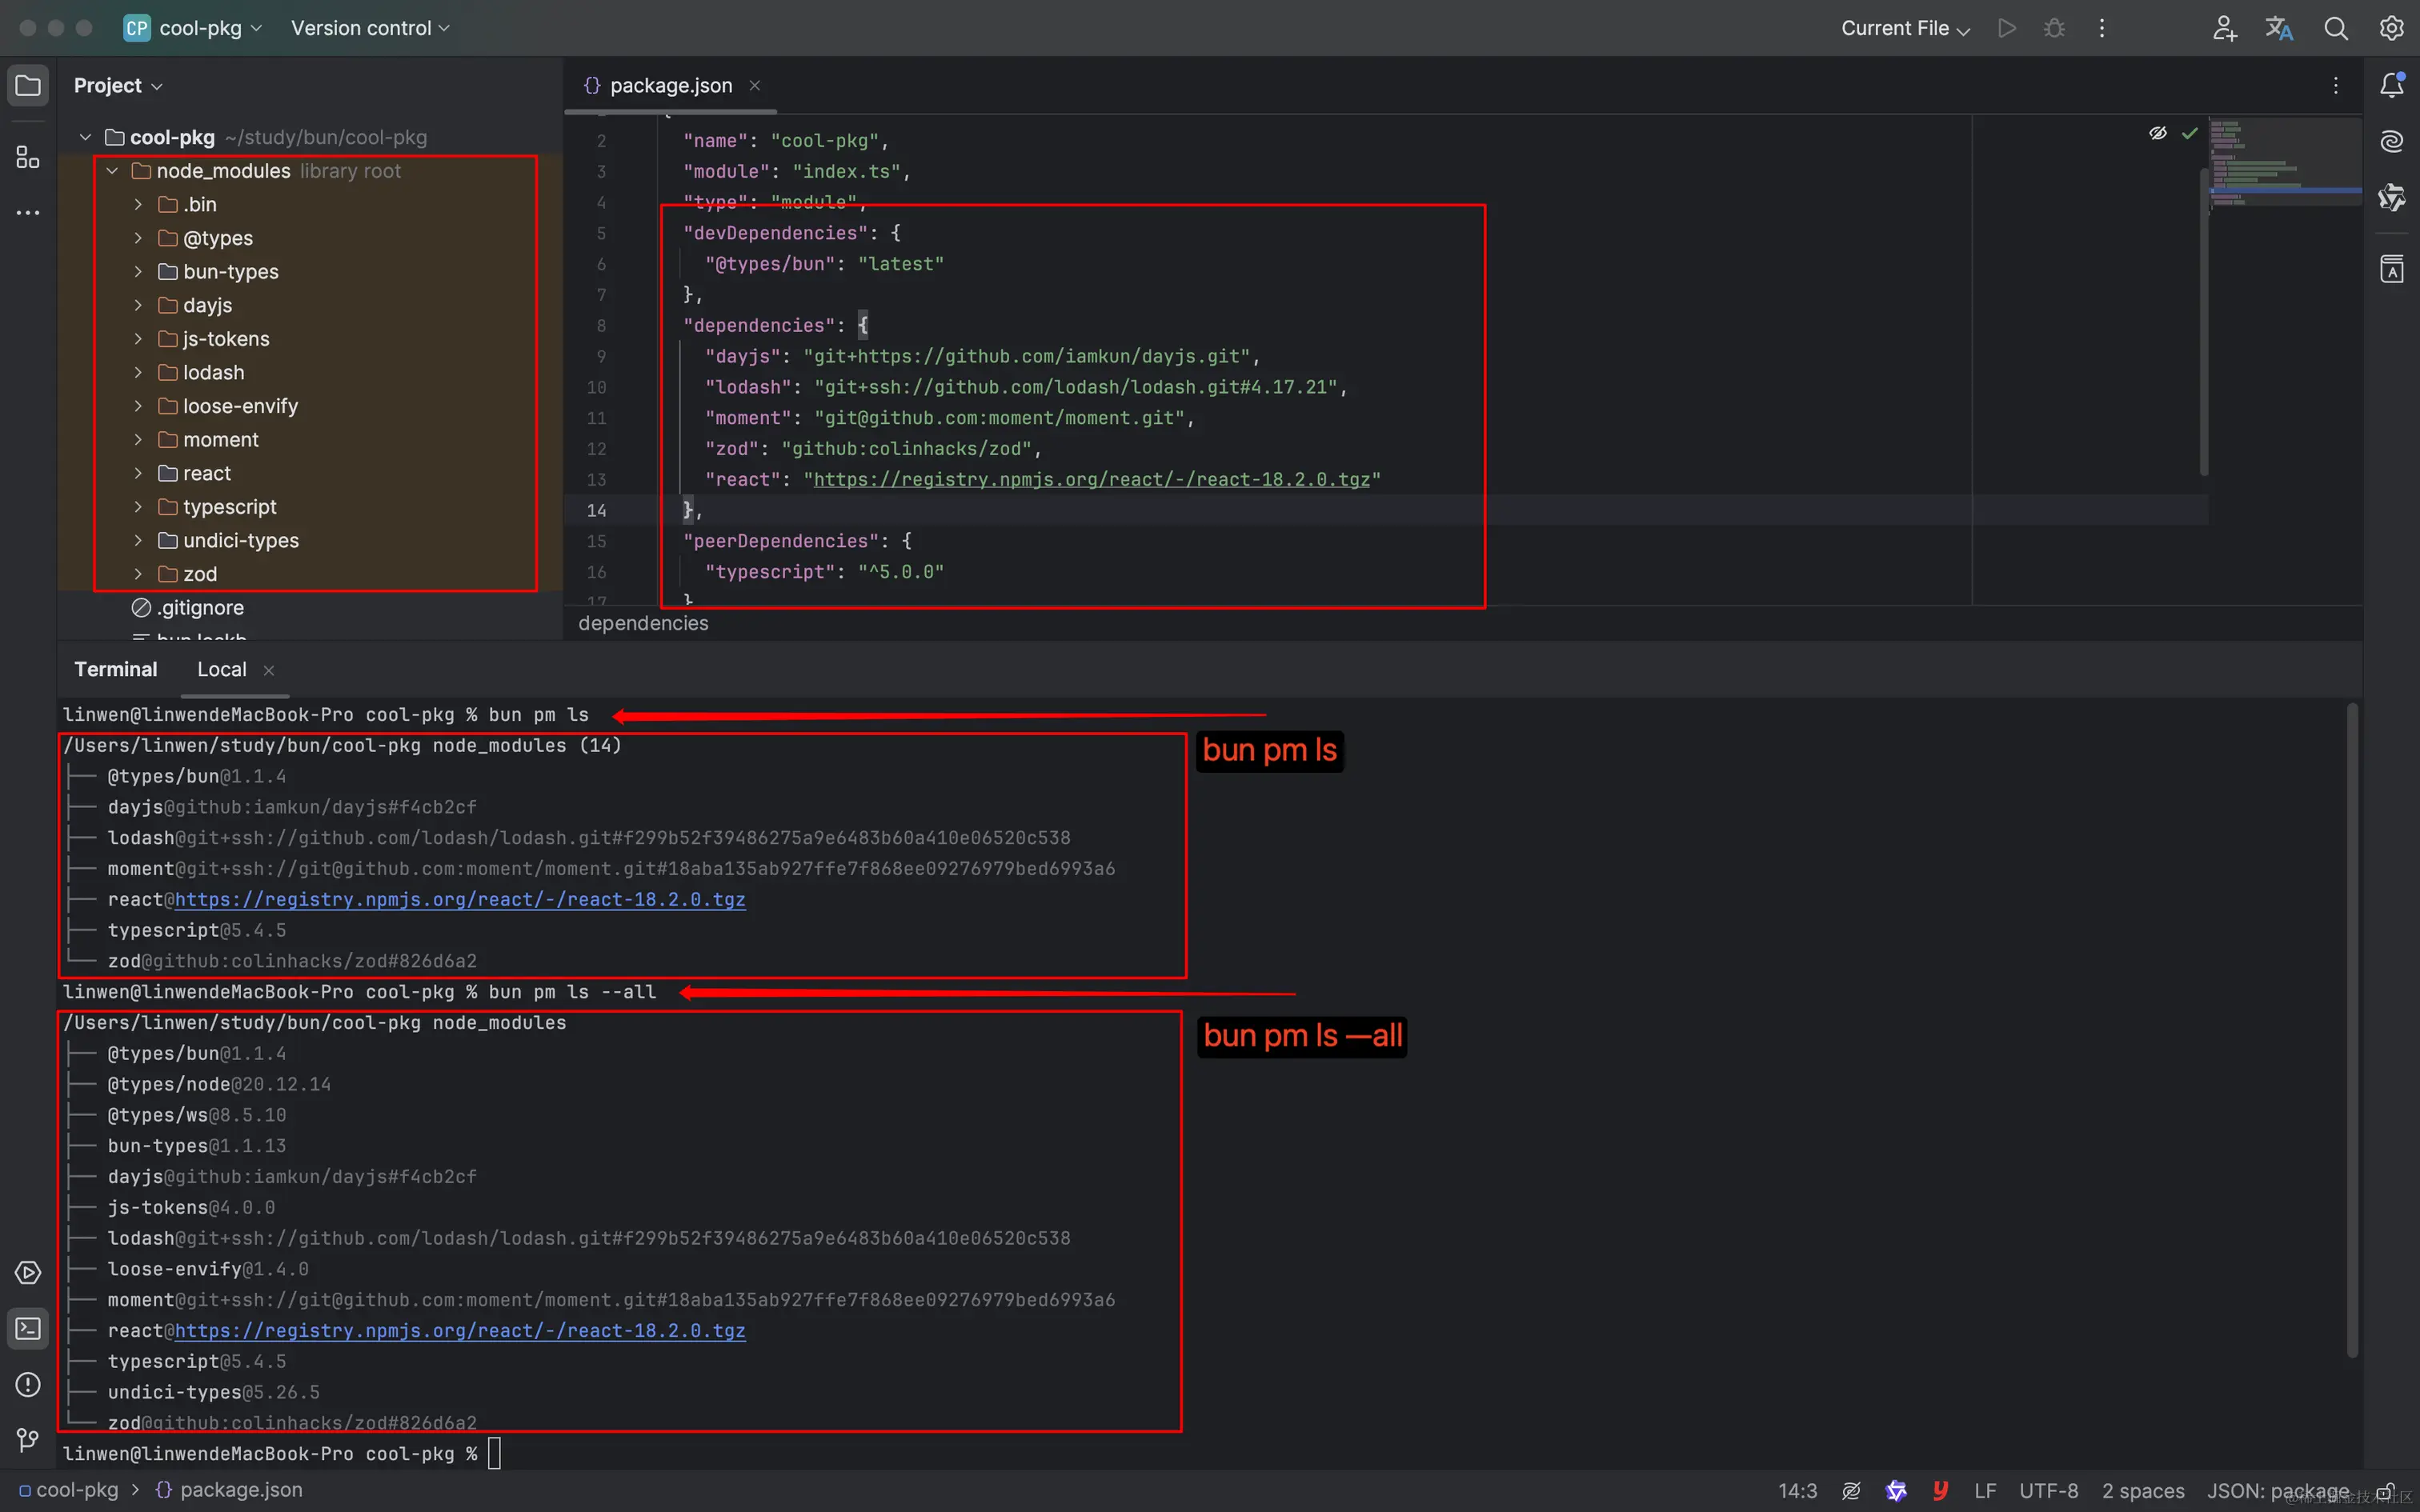Open the cool-pkg project dropdown
Screen dimensions: 2420x1512
(193, 28)
